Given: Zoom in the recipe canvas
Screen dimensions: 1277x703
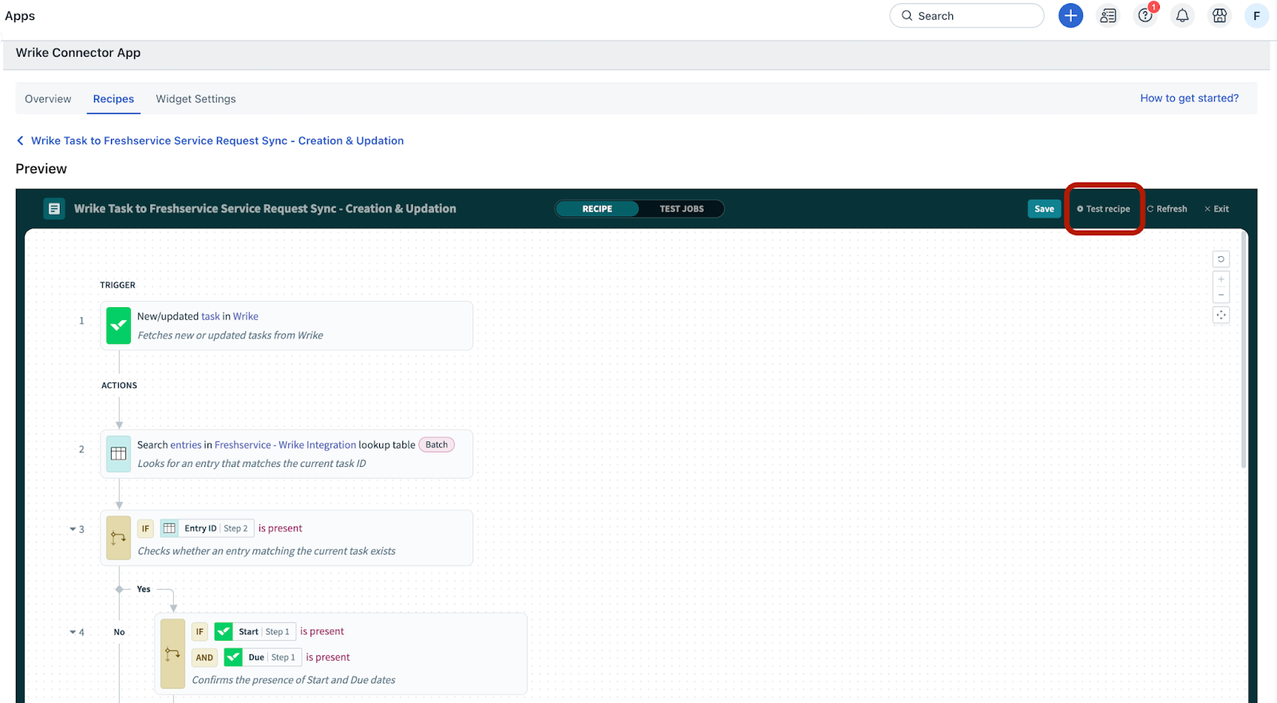Looking at the screenshot, I should 1221,279.
